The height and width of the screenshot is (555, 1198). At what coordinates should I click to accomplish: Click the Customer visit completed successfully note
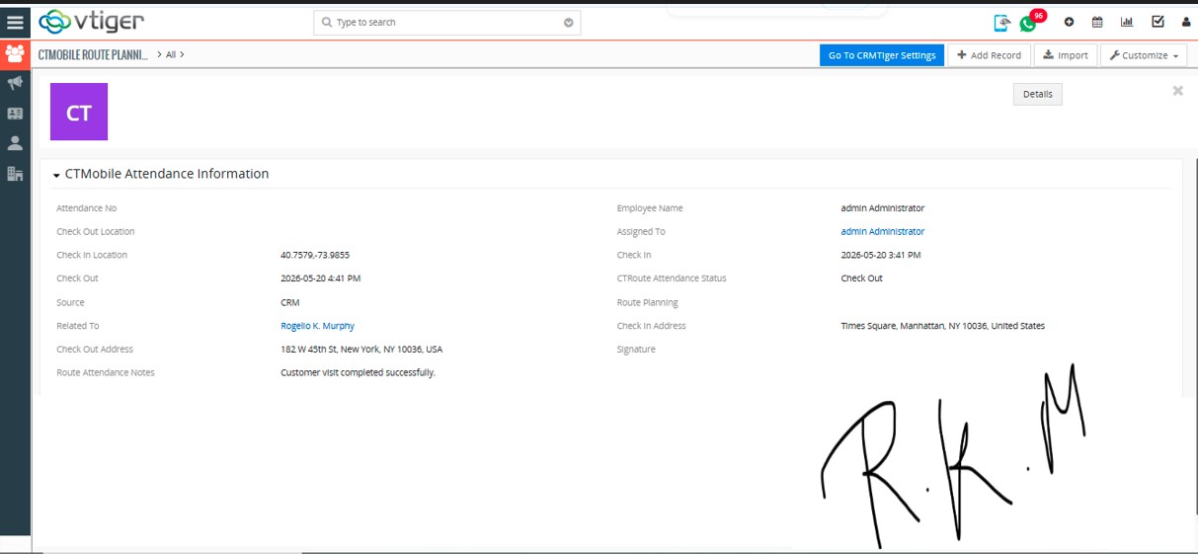(358, 373)
